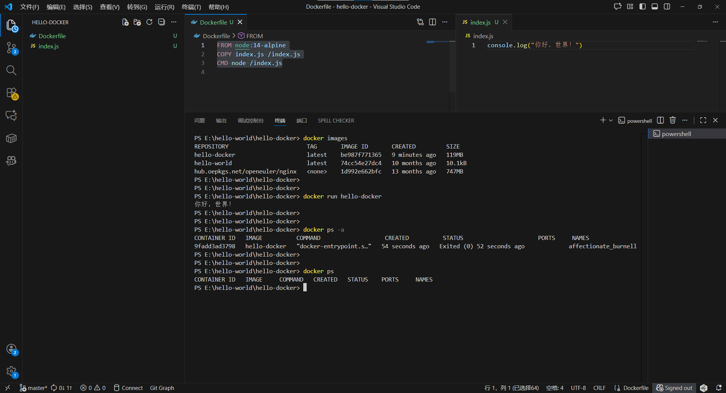This screenshot has width=726, height=393.
Task: Click master* branch in status bar
Action: 33,388
